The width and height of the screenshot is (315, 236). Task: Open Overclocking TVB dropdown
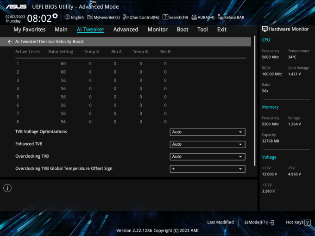point(208,156)
